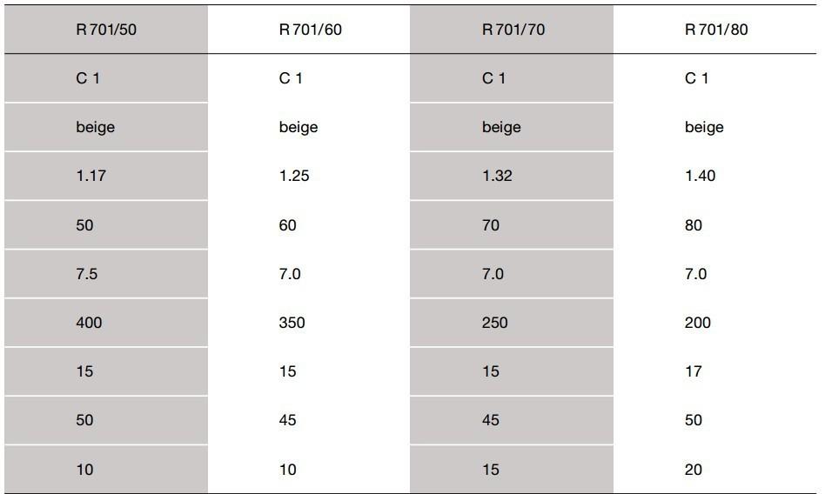
Task: Click the cell with value 1.17
Action: 91,176
